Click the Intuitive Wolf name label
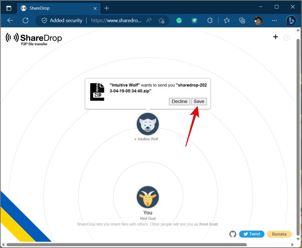 pyautogui.click(x=148, y=139)
